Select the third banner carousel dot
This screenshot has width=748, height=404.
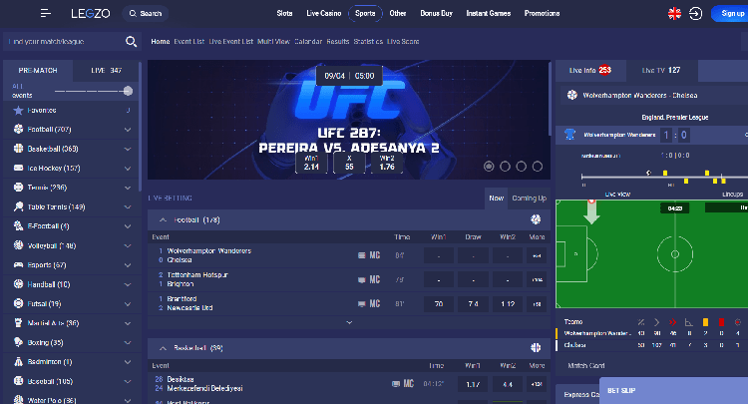coord(522,166)
